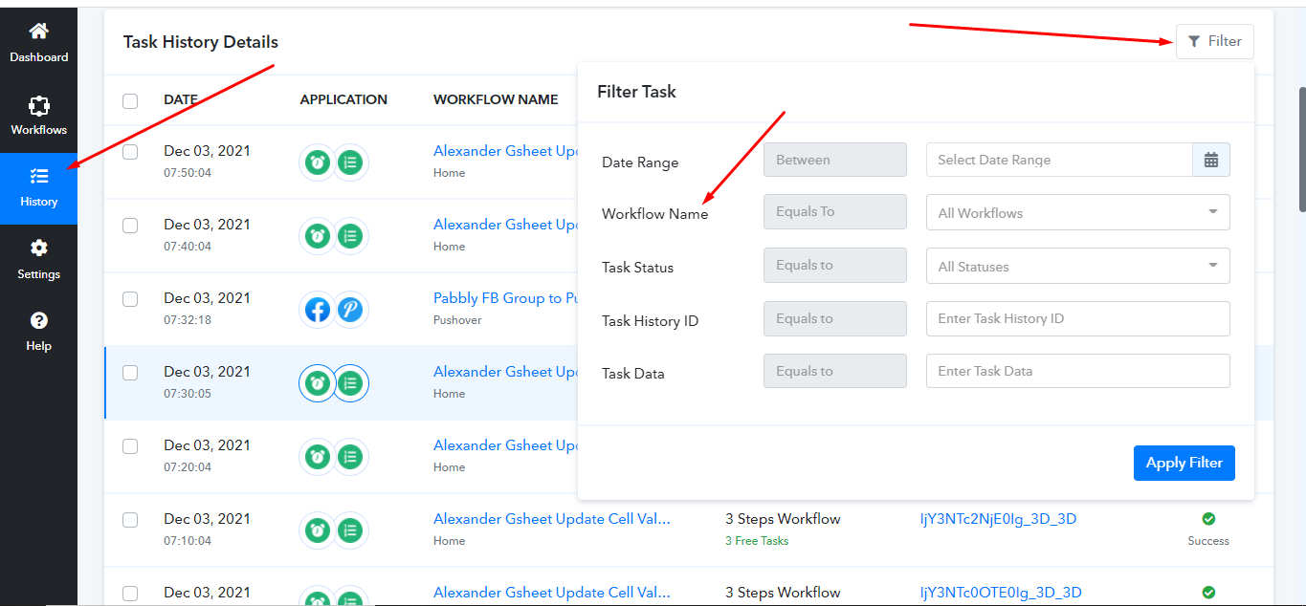Check the 07:40:04 task row checkbox
Screen dimensions: 1306x606
point(130,226)
